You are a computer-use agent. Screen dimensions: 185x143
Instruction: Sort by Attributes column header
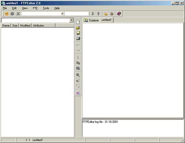(44, 25)
